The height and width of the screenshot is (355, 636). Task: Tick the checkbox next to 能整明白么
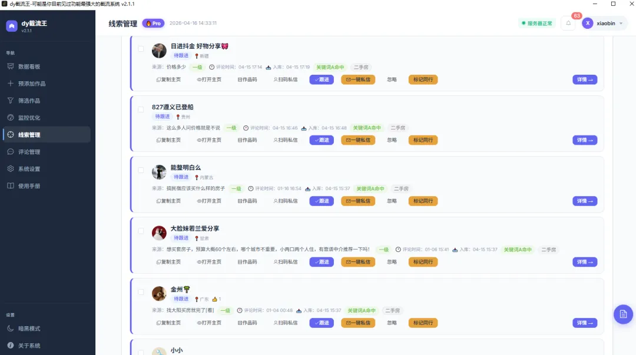click(141, 170)
